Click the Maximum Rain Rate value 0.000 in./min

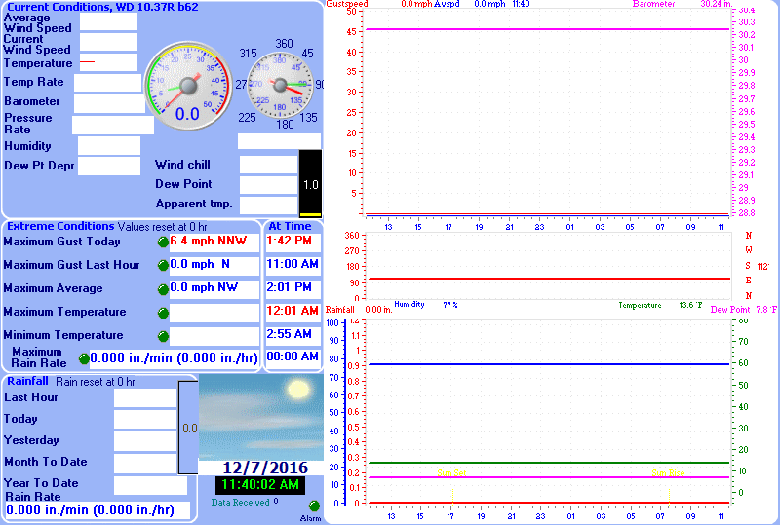tap(175, 358)
